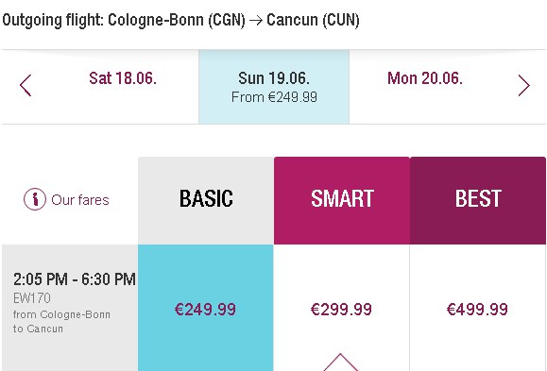Screen dimensions: 547x371
Task: Click flight number EW170
Action: 32,298
